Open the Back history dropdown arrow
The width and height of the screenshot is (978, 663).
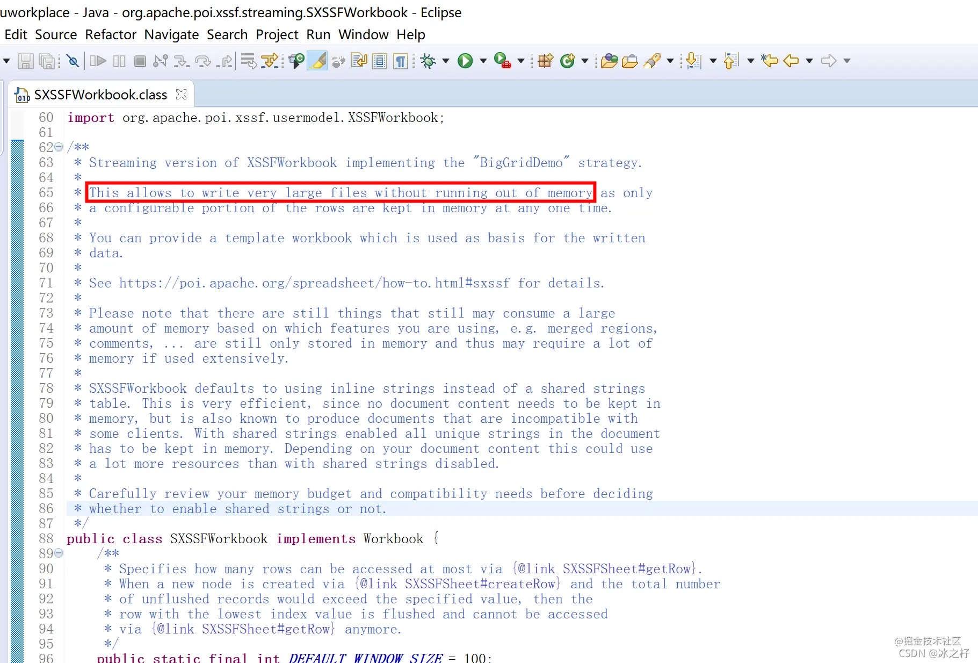pos(809,61)
